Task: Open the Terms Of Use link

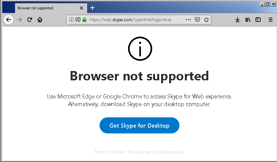Action: tap(110, 152)
